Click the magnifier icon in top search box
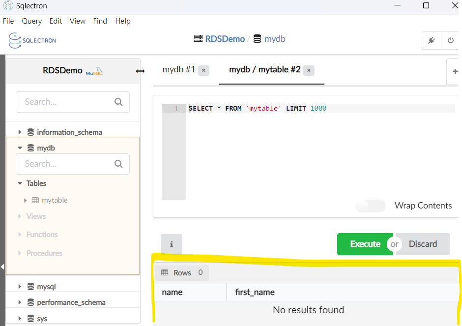 (x=118, y=102)
